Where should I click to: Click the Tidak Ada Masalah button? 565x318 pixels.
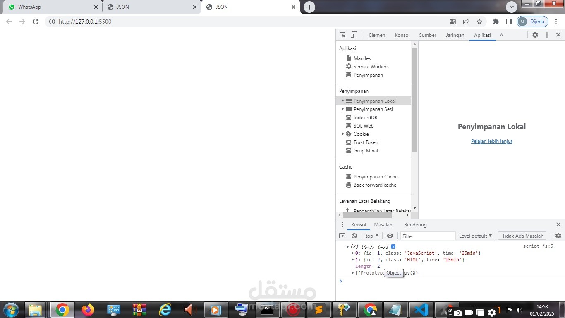[x=522, y=236]
